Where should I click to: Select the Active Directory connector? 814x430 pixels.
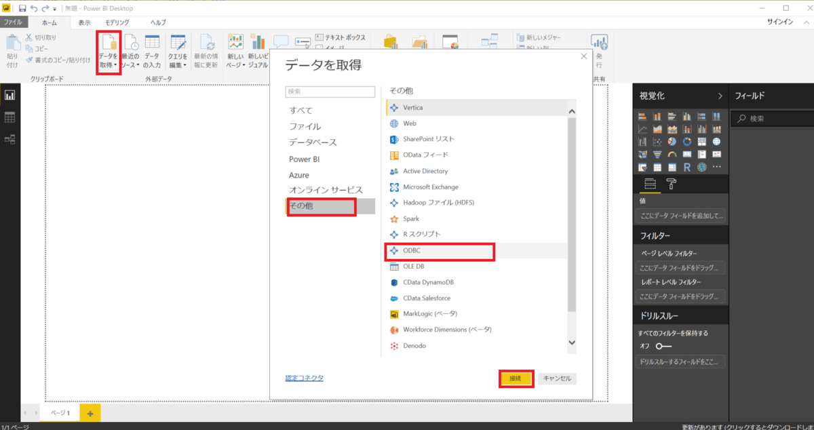(476, 171)
